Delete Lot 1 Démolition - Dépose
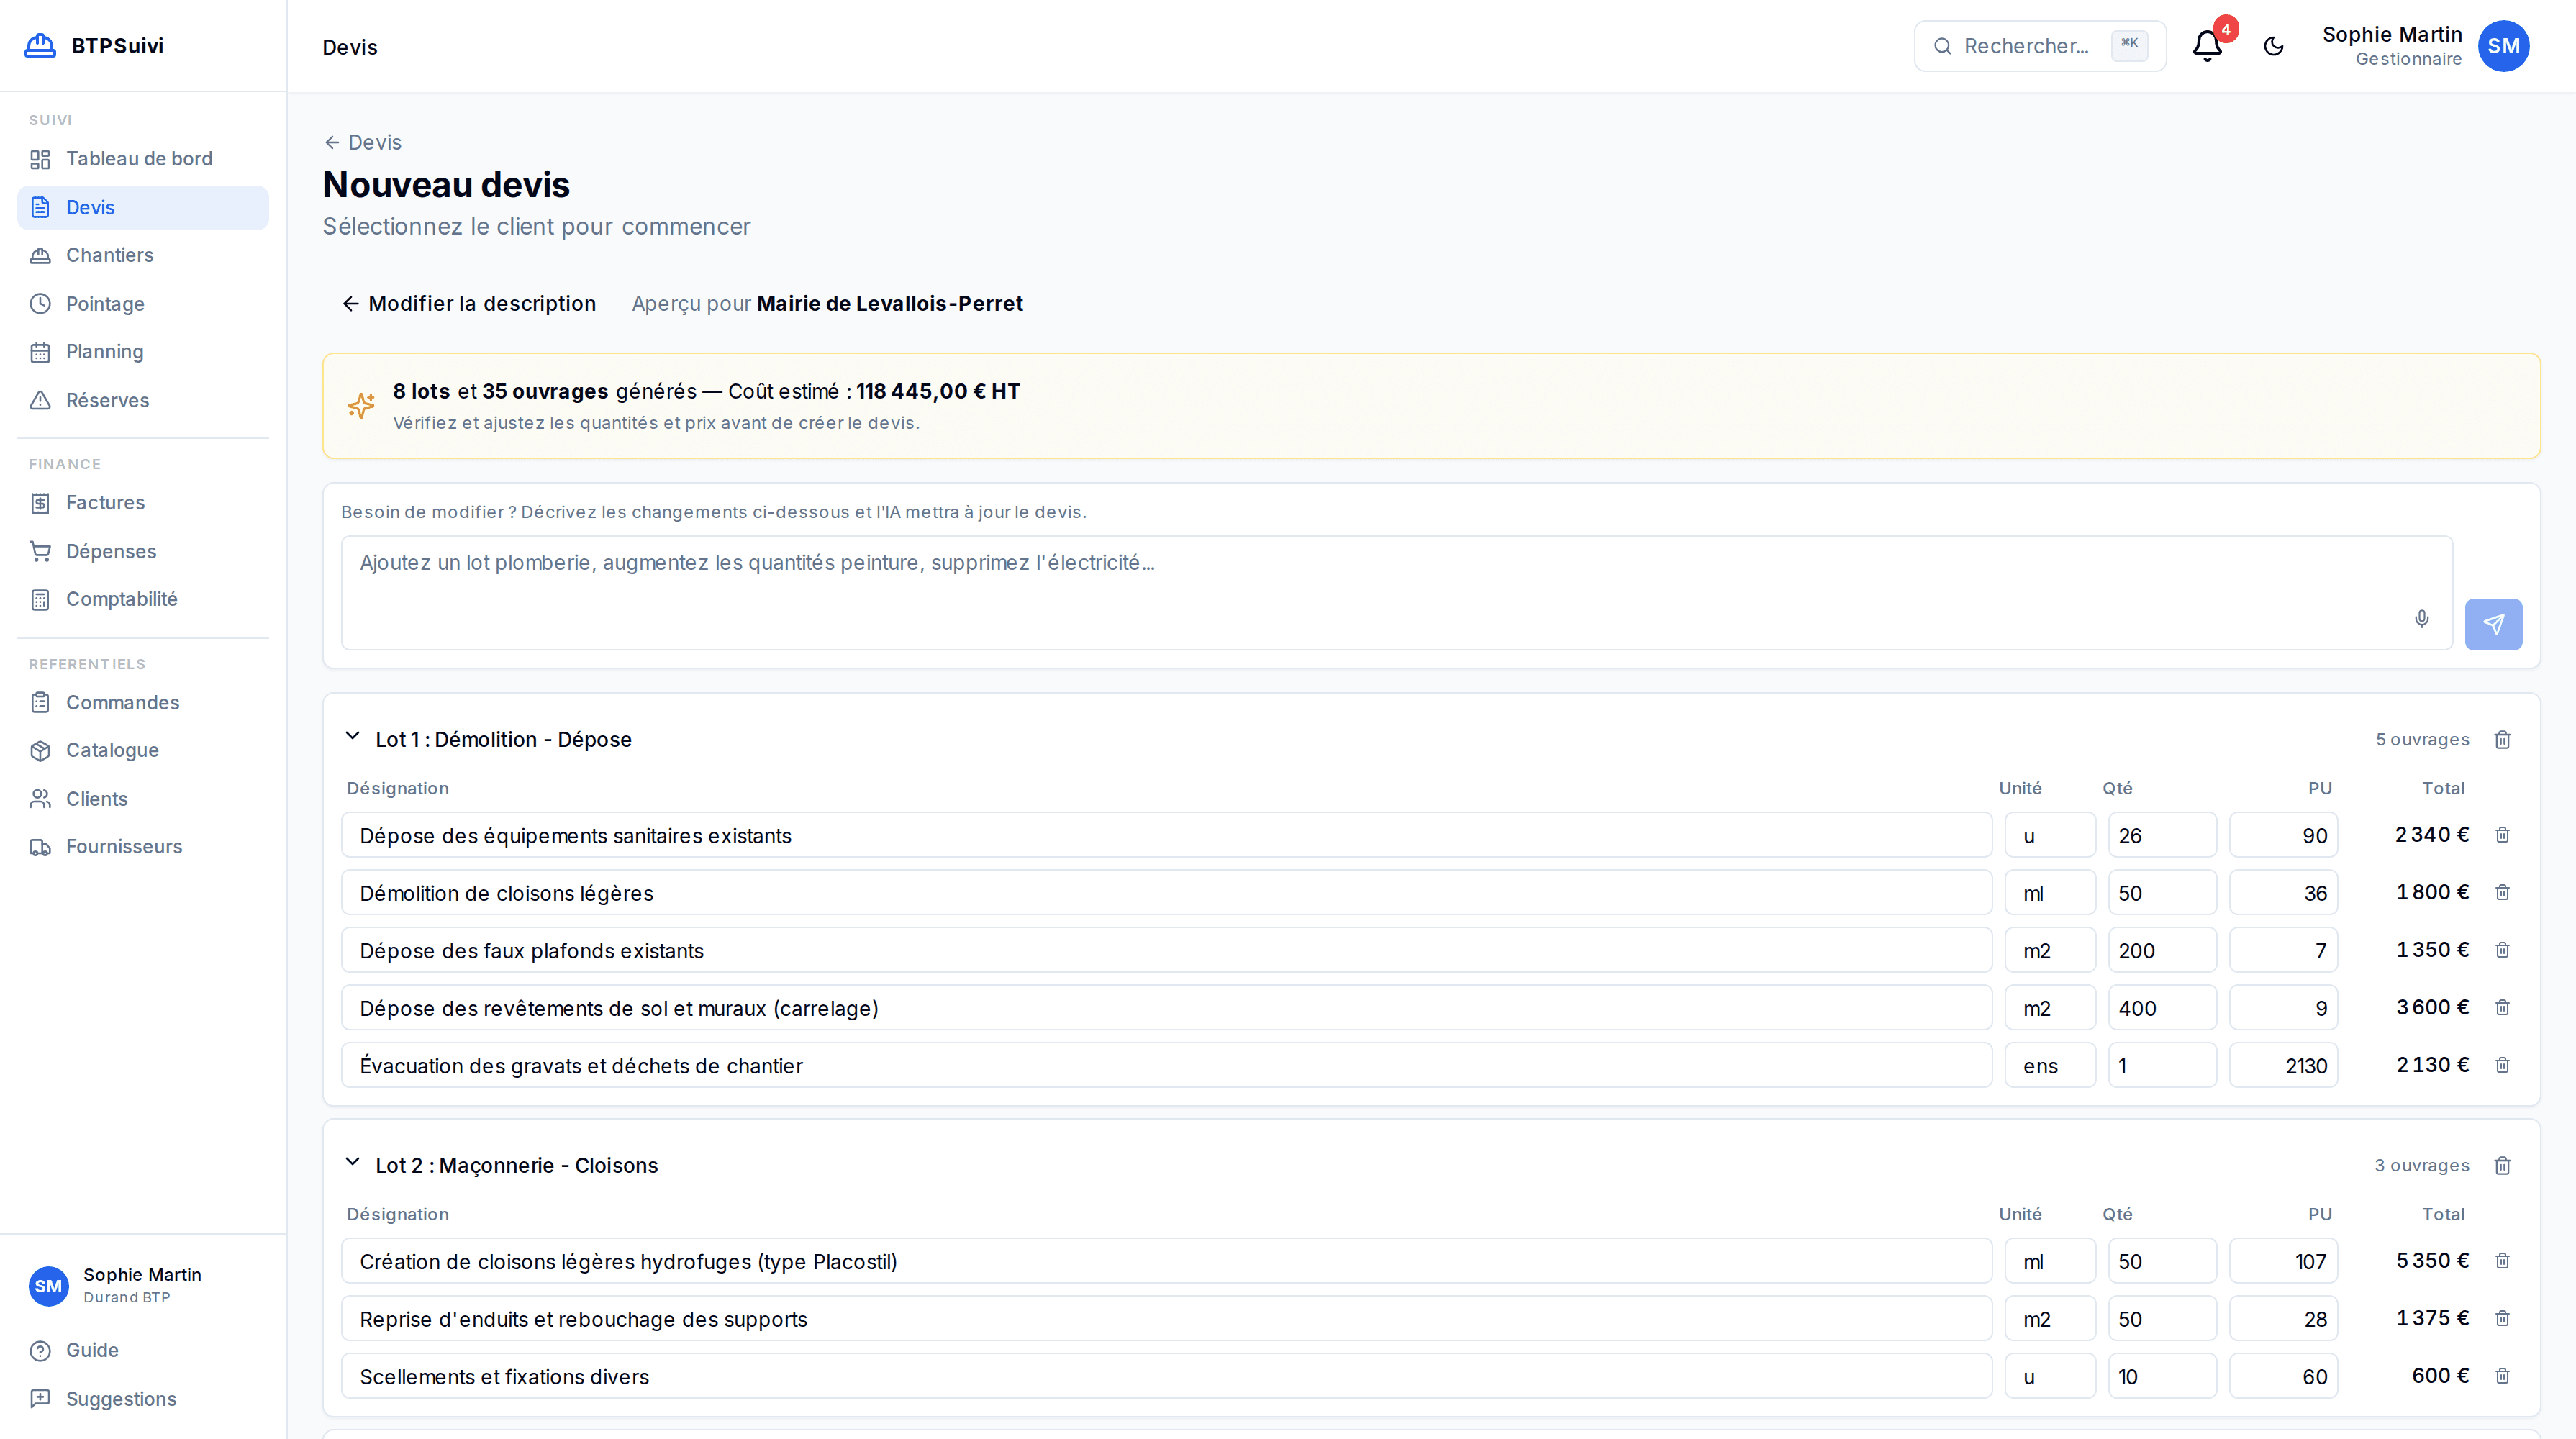 coord(2502,739)
